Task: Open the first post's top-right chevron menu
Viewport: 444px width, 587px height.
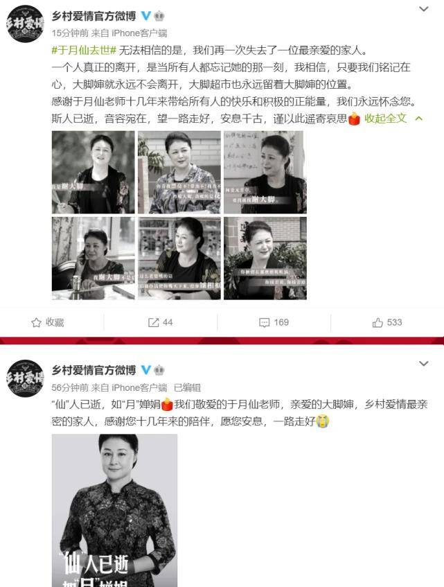Action: [423, 9]
